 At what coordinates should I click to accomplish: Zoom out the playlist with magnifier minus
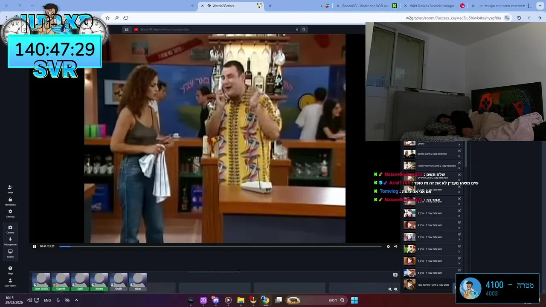pyautogui.click(x=396, y=289)
